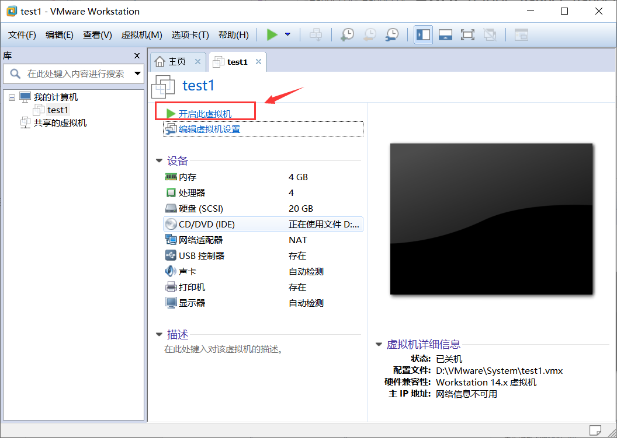Toggle the library sidebar view icon
The image size is (617, 438).
point(424,34)
